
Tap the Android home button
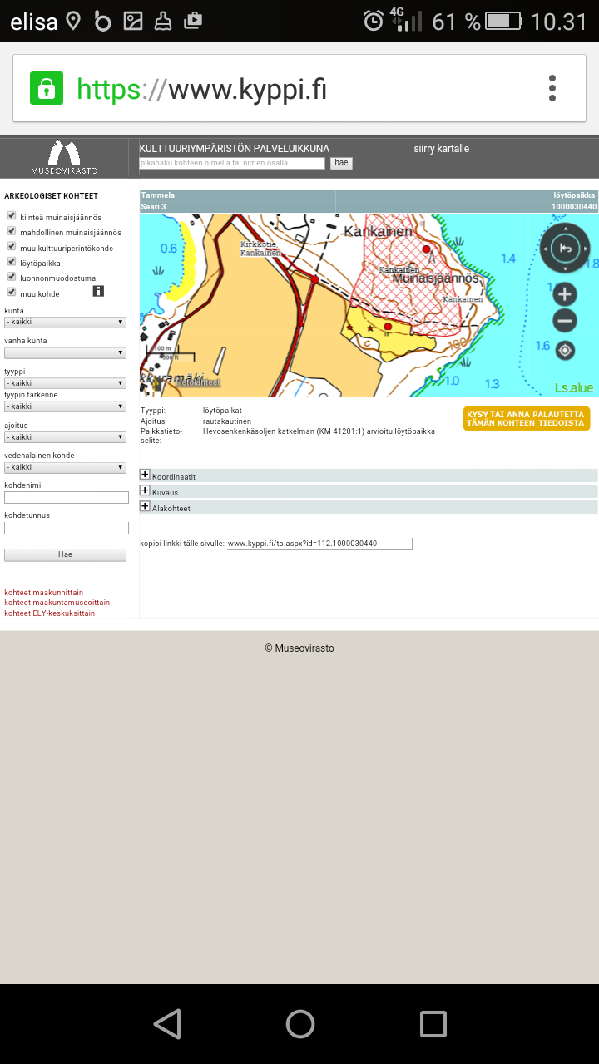(299, 1024)
